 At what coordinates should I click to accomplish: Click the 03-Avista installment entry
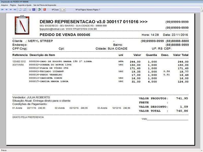click(114, 108)
